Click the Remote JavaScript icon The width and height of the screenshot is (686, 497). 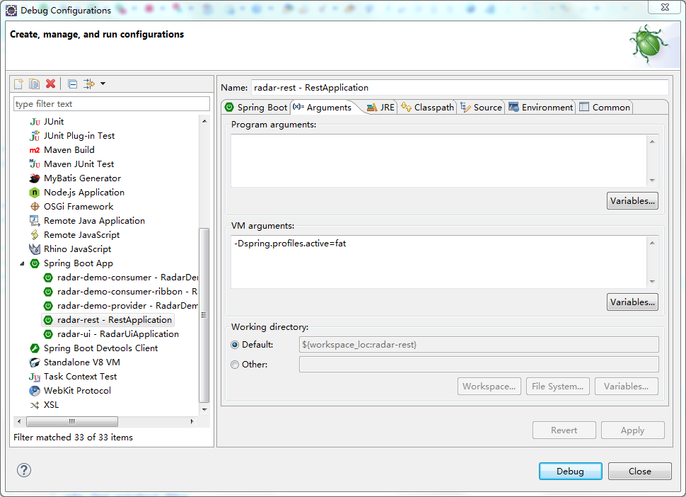[35, 235]
